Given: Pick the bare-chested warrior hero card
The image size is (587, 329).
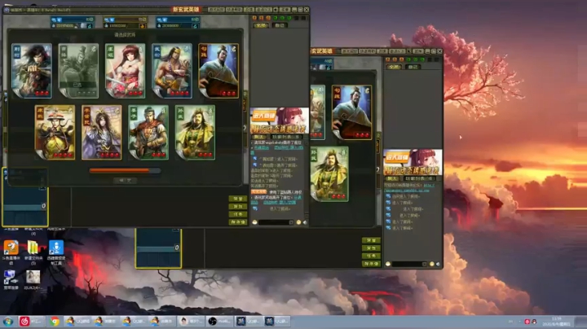Looking at the screenshot, I should pyautogui.click(x=172, y=71).
